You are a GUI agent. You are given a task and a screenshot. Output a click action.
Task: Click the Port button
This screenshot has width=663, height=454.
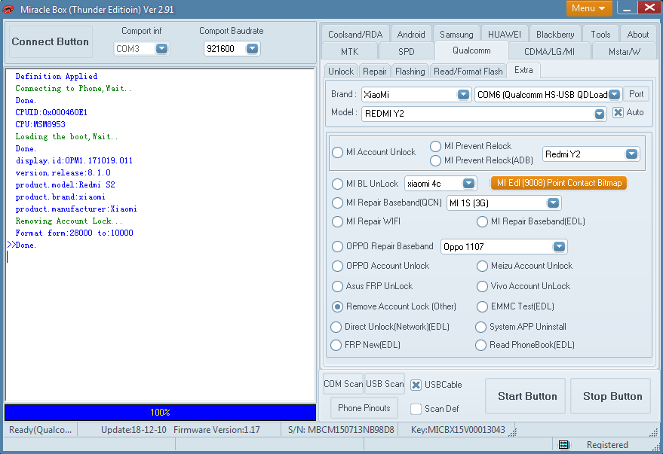[x=636, y=94]
